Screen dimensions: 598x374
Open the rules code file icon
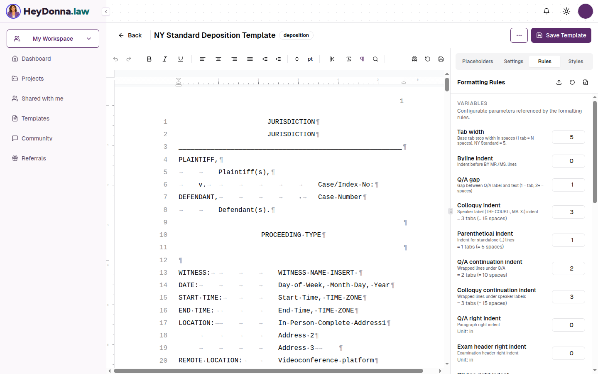(586, 82)
